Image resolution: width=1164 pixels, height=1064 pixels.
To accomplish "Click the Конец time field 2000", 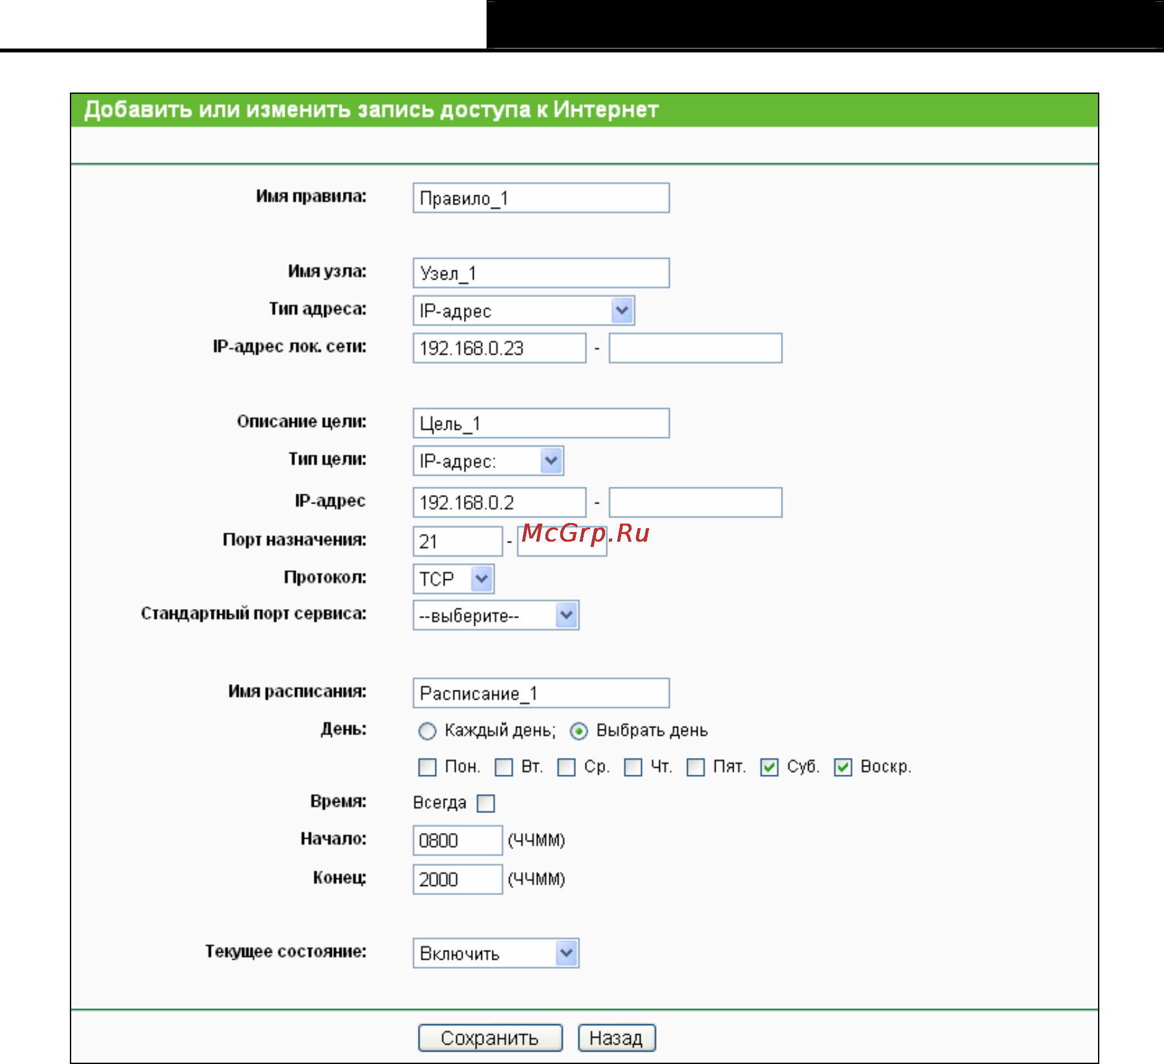I will pos(457,879).
